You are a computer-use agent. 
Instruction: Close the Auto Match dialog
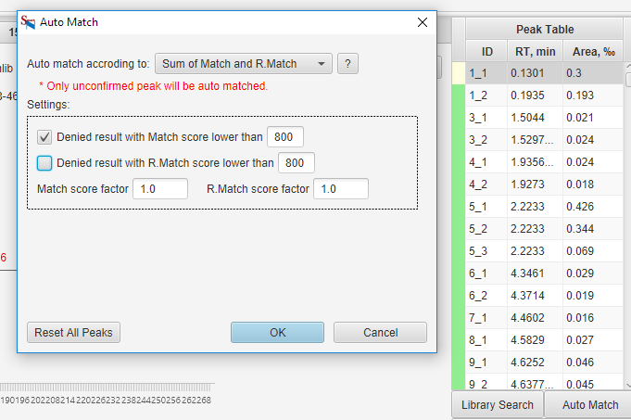pyautogui.click(x=423, y=21)
